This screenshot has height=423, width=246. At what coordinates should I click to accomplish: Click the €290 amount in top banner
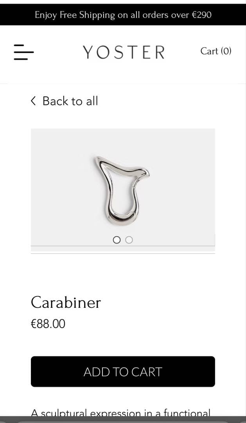pos(201,14)
